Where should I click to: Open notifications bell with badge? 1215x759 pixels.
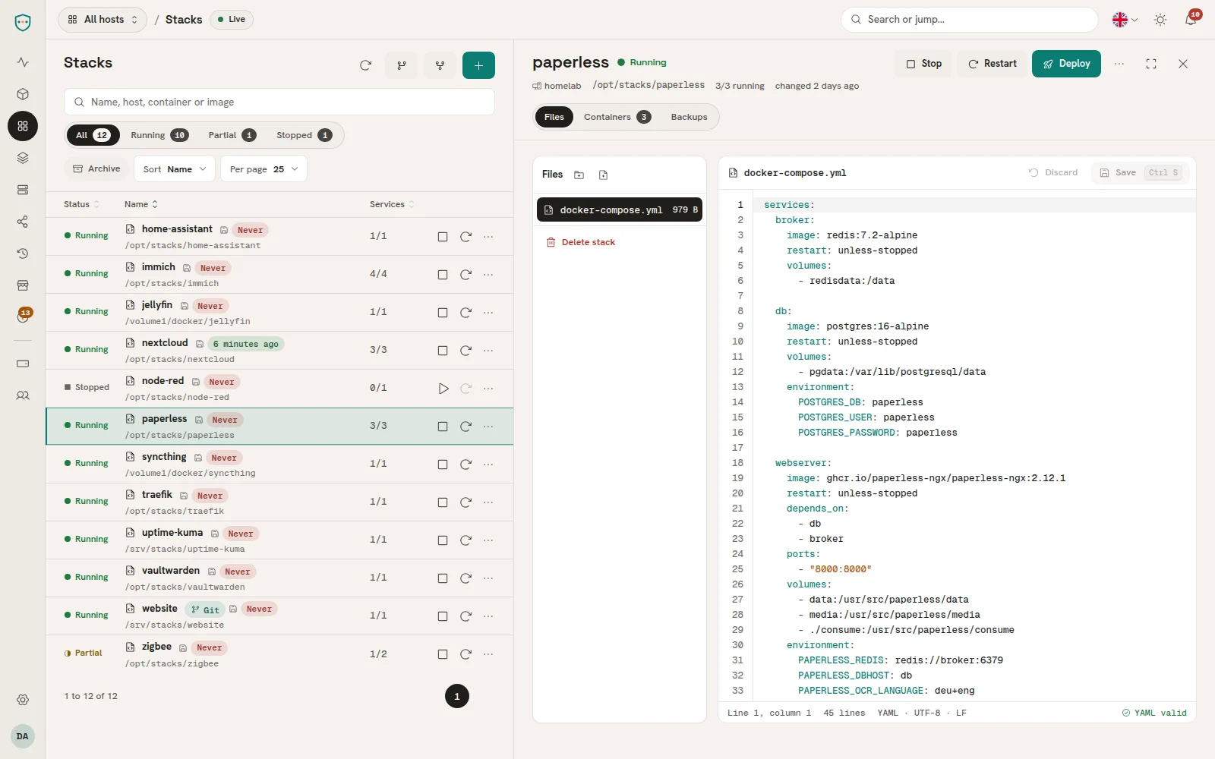coord(1191,20)
